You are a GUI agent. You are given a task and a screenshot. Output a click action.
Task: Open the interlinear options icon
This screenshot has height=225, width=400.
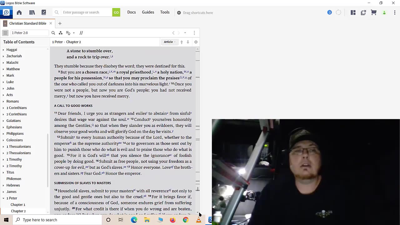[x=68, y=33]
